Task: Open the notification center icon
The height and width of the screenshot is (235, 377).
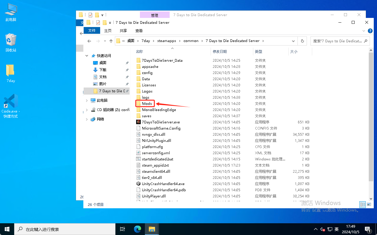Action: point(368,229)
